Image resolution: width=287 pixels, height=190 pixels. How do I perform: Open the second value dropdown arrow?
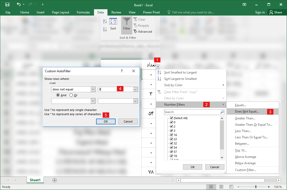pyautogui.click(x=135, y=101)
